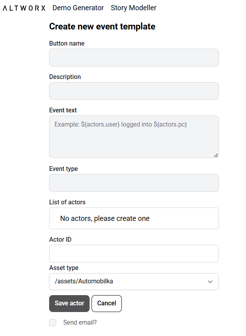Open the Demo Generator menu item
Image resolution: width=246 pixels, height=336 pixels.
tap(78, 8)
